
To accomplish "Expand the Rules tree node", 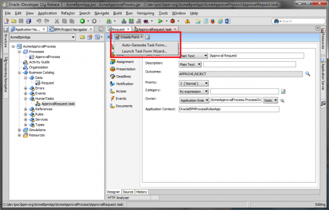I will click(x=25, y=114).
